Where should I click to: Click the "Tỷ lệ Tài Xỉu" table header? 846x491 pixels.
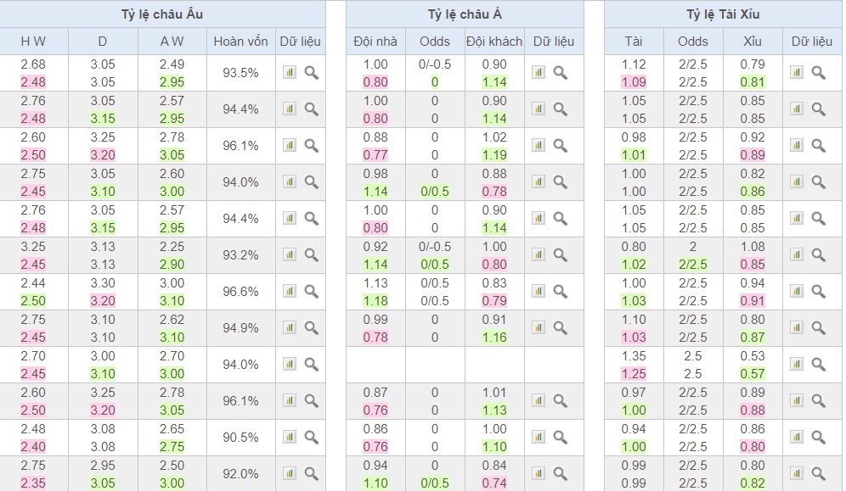723,14
